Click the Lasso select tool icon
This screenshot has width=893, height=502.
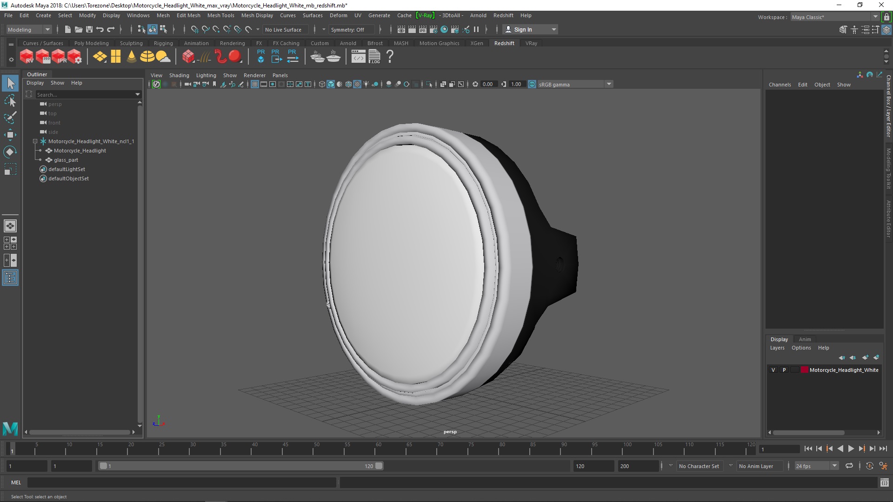pyautogui.click(x=10, y=100)
